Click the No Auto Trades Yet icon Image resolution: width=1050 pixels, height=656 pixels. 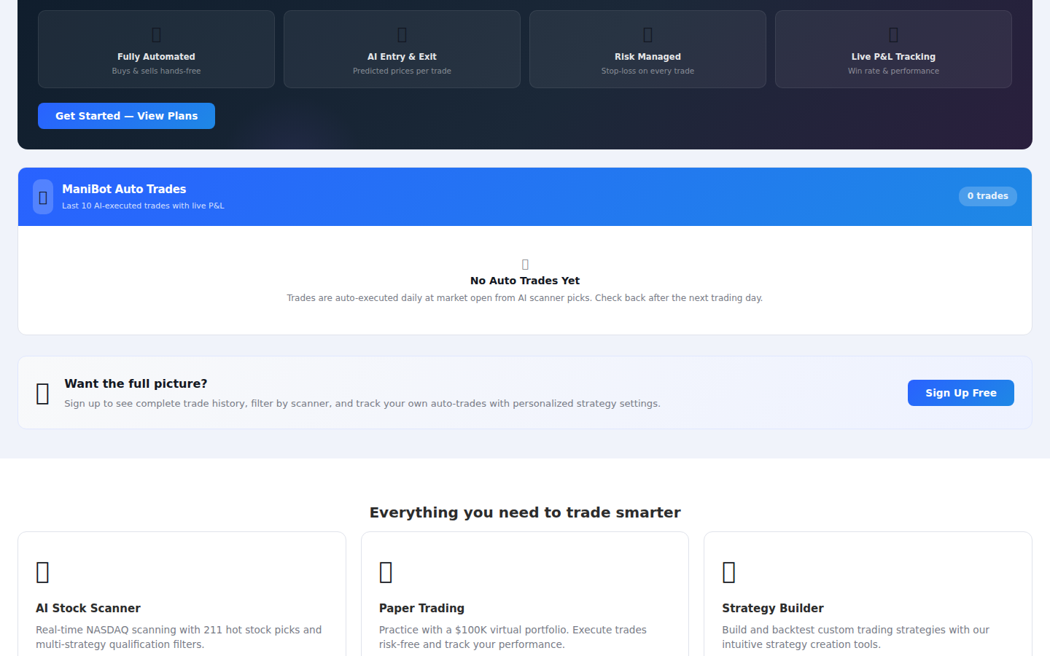[524, 263]
